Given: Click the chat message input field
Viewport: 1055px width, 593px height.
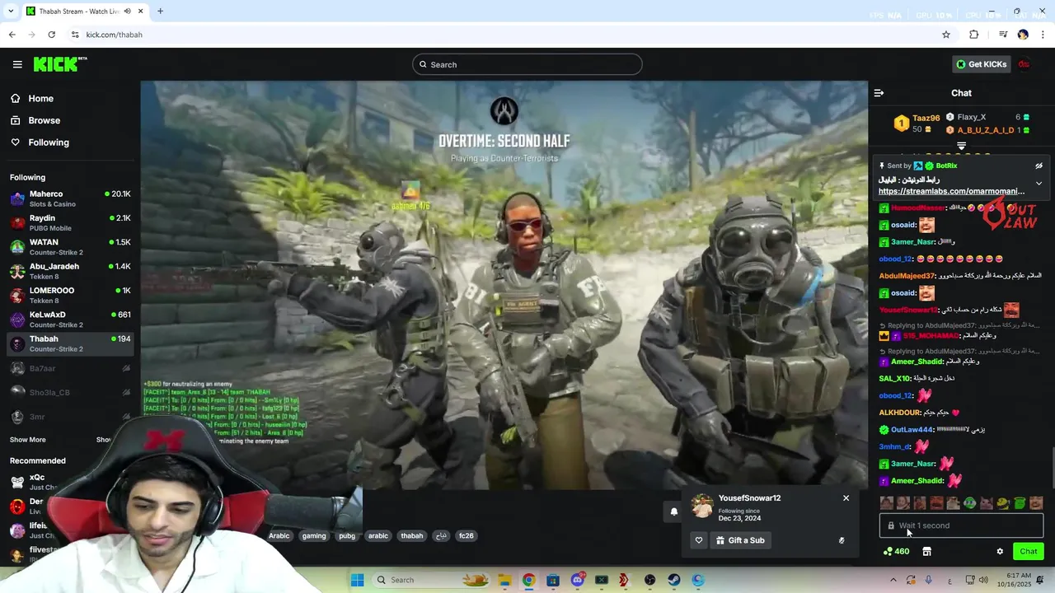Looking at the screenshot, I should coord(961,525).
